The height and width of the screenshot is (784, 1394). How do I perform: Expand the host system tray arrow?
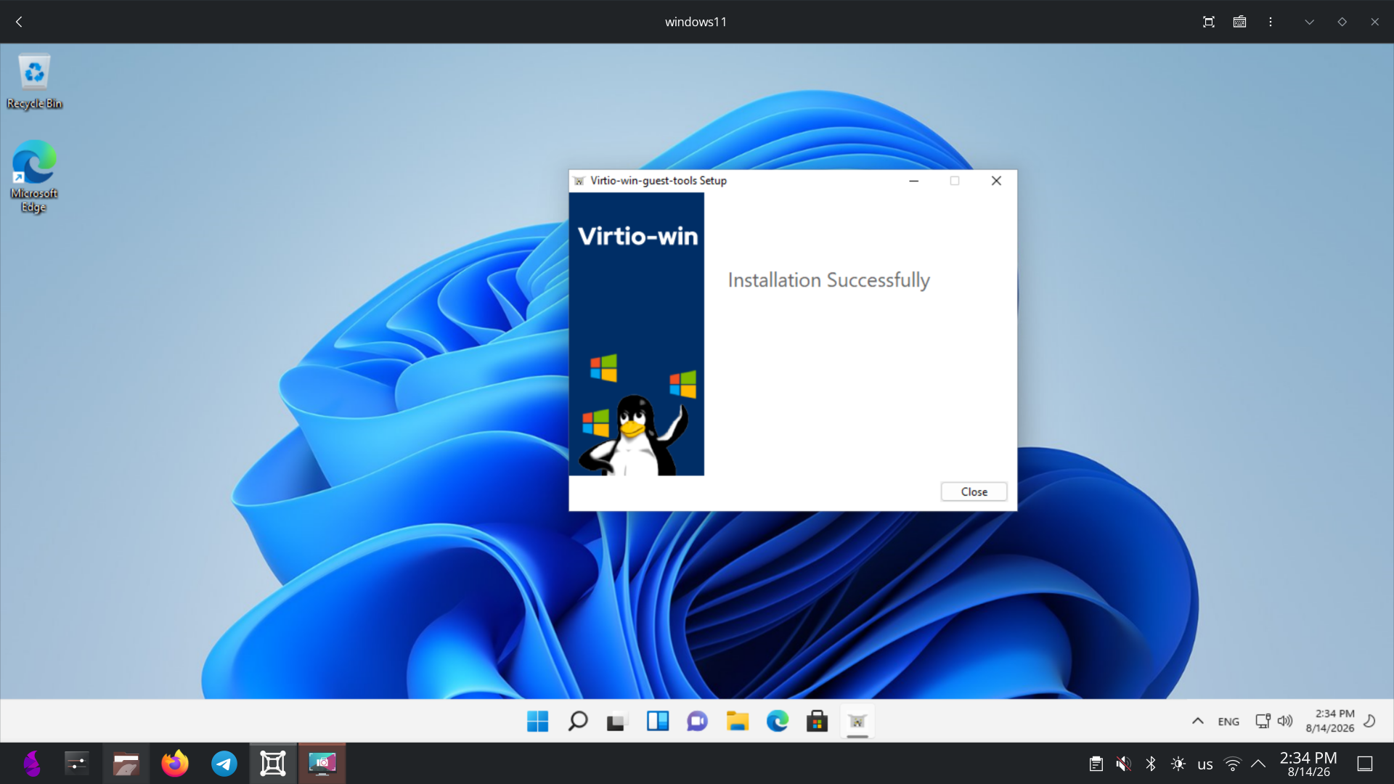point(1258,764)
